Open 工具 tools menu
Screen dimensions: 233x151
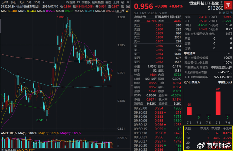click(x=116, y=2)
